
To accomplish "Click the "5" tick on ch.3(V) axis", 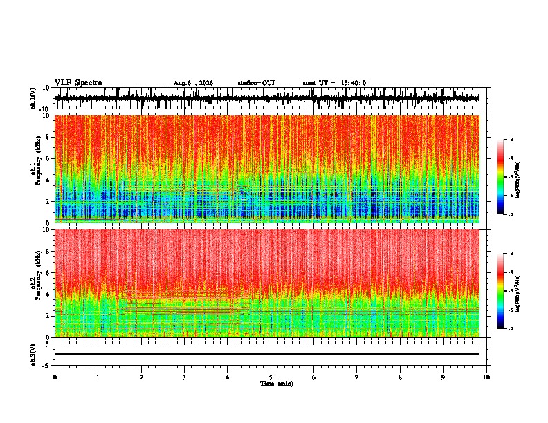I will pyautogui.click(x=48, y=344).
